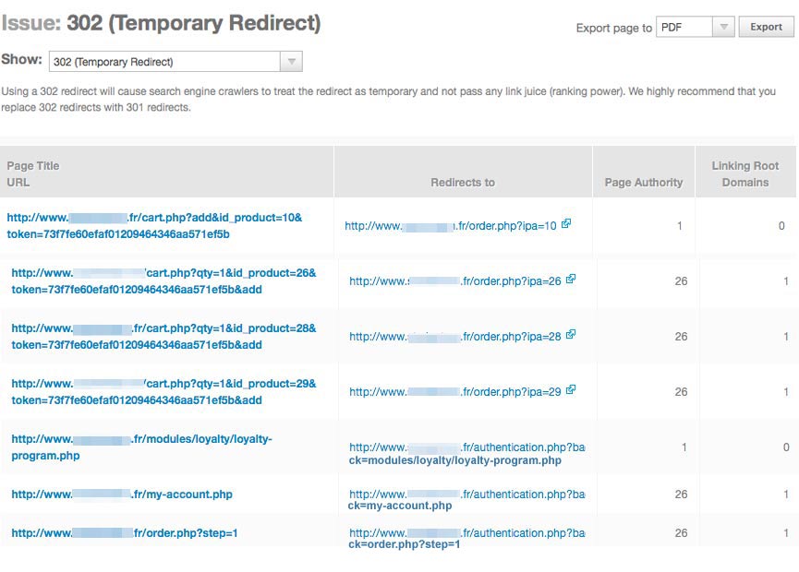Open the cart.php id_product=28 URL link
This screenshot has height=572, width=799.
tap(163, 337)
